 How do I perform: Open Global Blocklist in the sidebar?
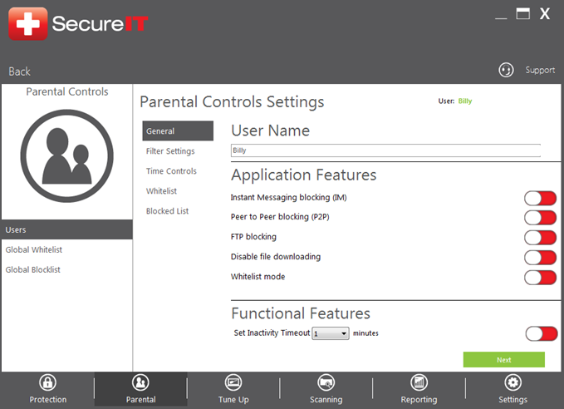coord(32,269)
